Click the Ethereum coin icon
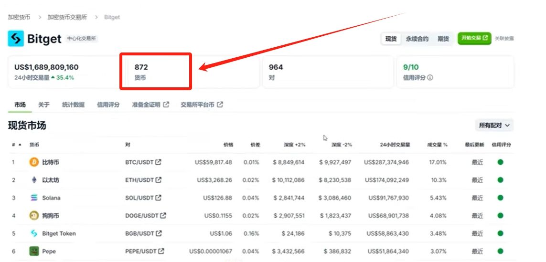Viewport: 546px width, 262px height. 34,180
